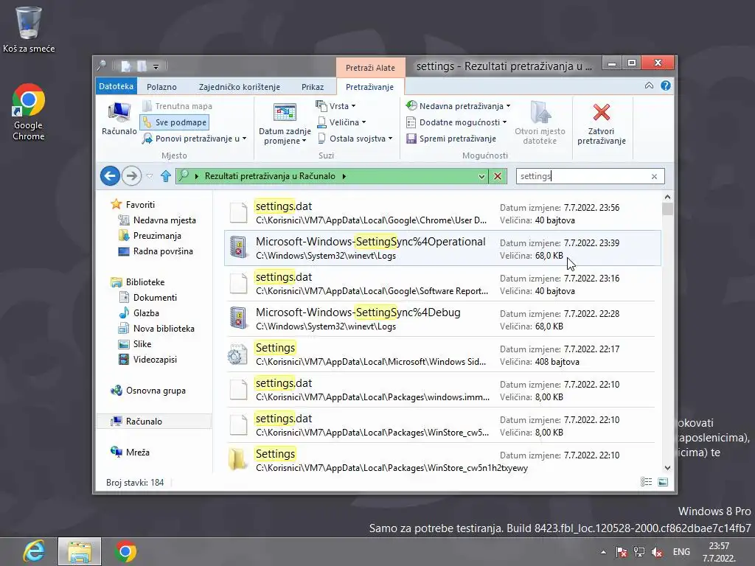Open Glazba library
The image size is (755, 566).
click(139, 312)
